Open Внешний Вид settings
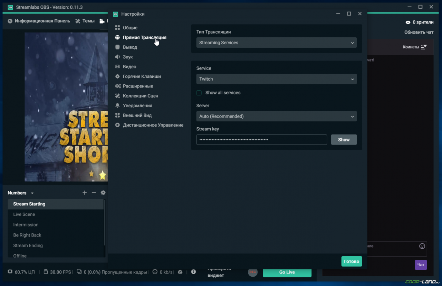The width and height of the screenshot is (442, 286). point(137,115)
